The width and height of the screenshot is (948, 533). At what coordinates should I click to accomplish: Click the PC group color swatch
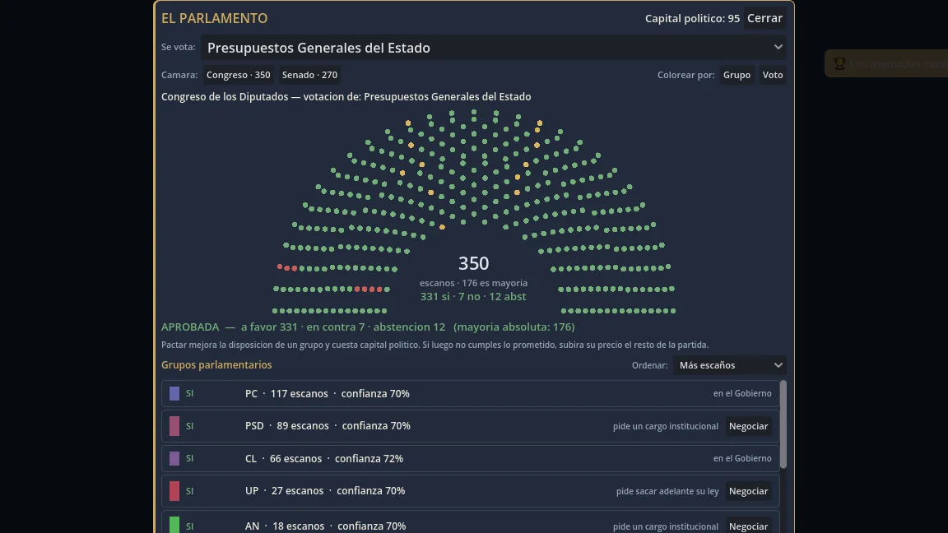(x=174, y=393)
